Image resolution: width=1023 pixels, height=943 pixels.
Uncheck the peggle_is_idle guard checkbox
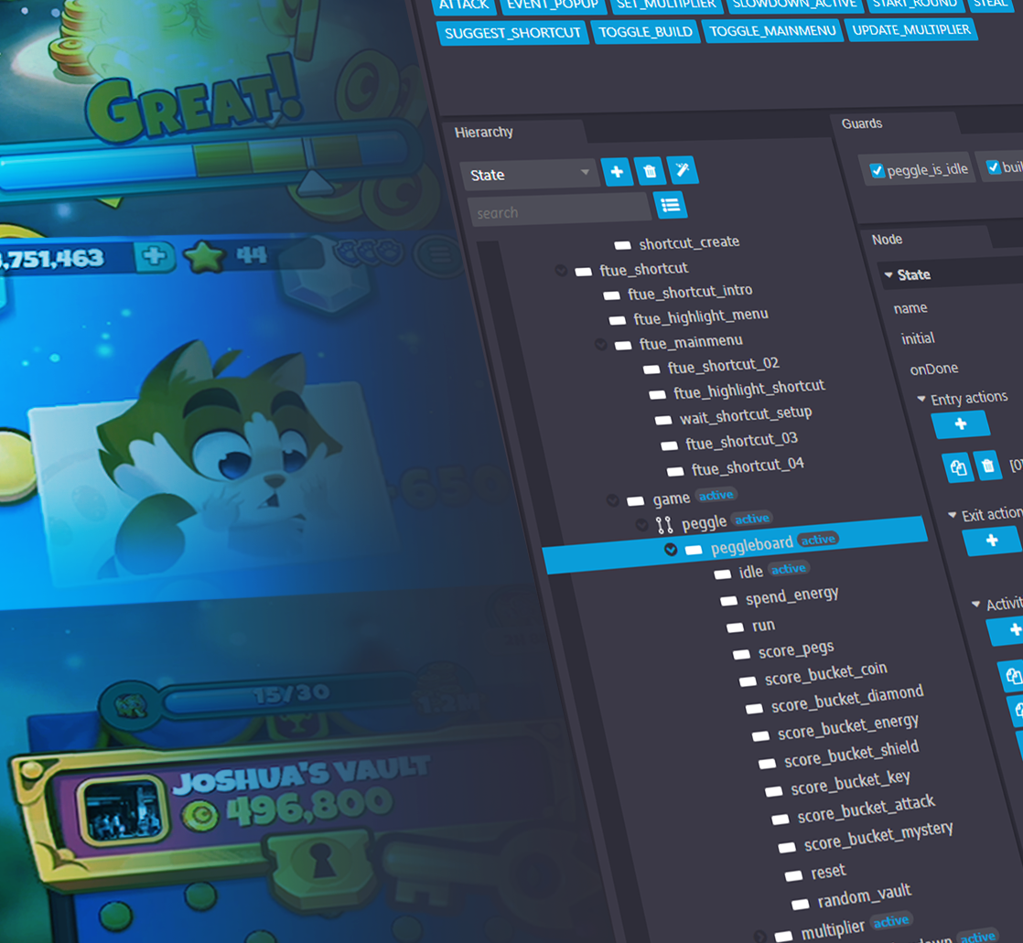click(x=877, y=170)
